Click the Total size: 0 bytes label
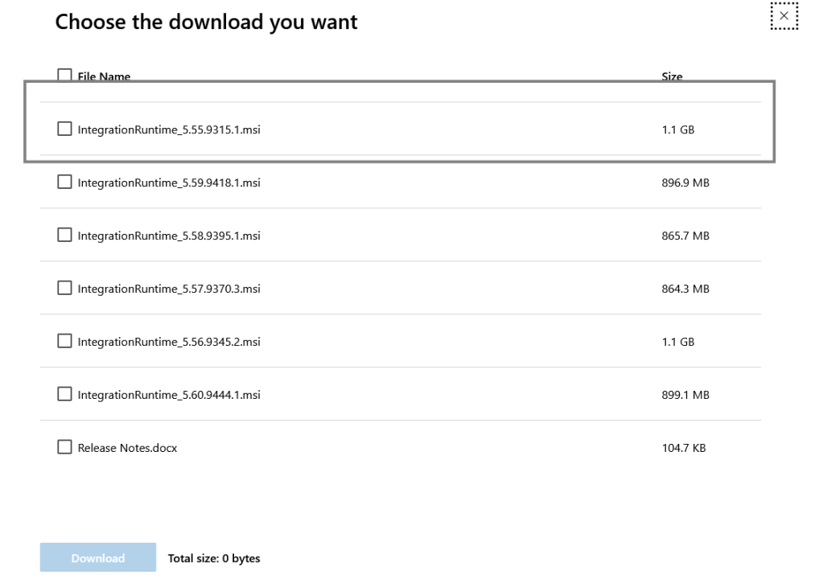This screenshot has width=823, height=587. click(x=214, y=558)
